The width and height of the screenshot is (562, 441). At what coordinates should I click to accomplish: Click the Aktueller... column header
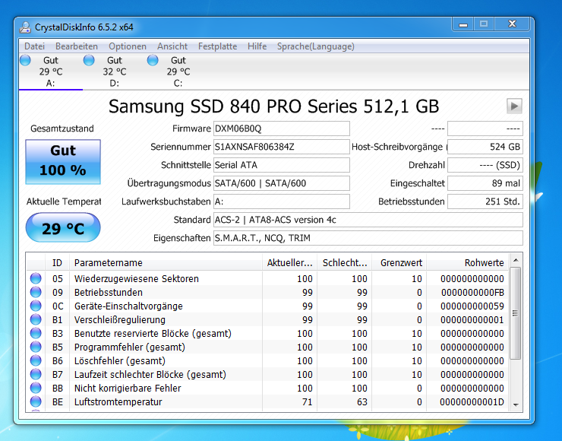click(289, 262)
